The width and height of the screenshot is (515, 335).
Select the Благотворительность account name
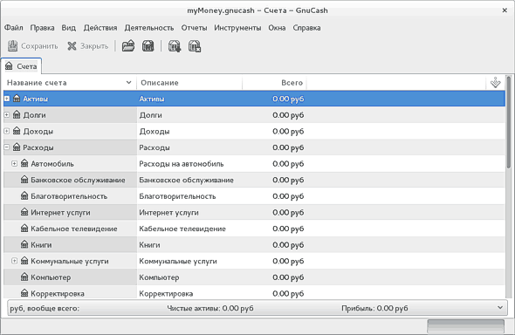[x=69, y=196]
